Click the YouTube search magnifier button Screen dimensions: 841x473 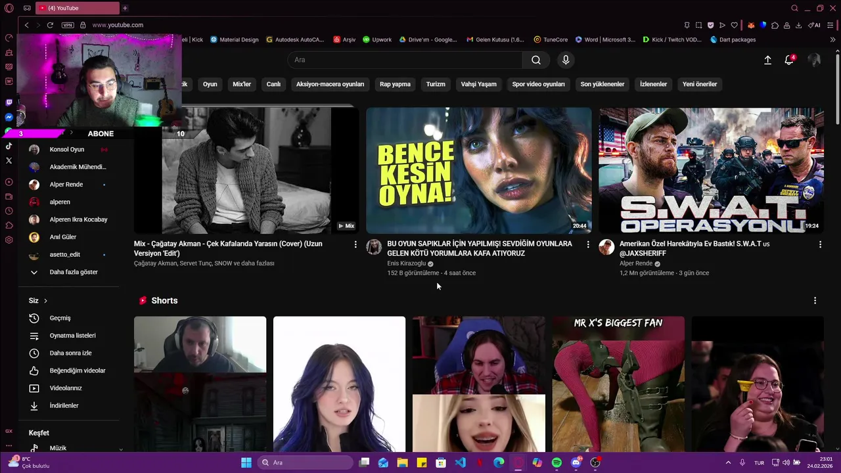pyautogui.click(x=536, y=60)
